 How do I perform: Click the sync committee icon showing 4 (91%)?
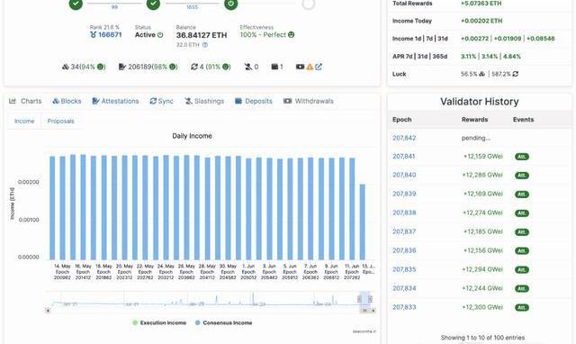pos(194,67)
